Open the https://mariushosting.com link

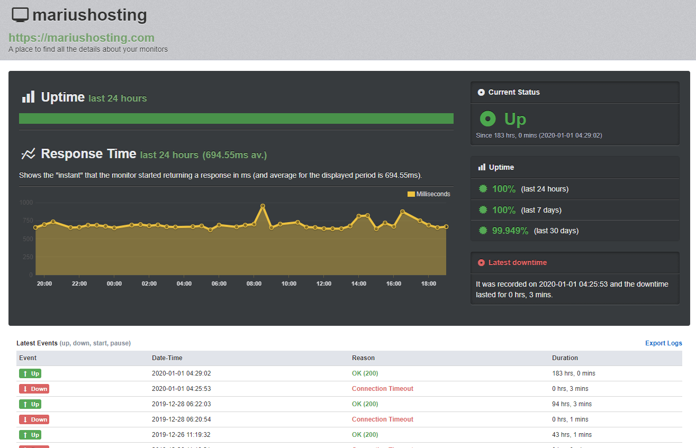(82, 38)
